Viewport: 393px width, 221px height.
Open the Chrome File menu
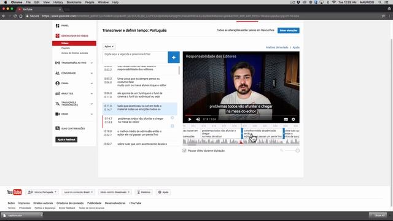tap(28, 2)
